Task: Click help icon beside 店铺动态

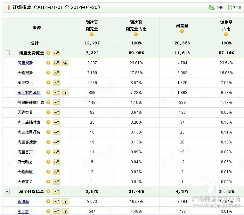Action: 48,162
